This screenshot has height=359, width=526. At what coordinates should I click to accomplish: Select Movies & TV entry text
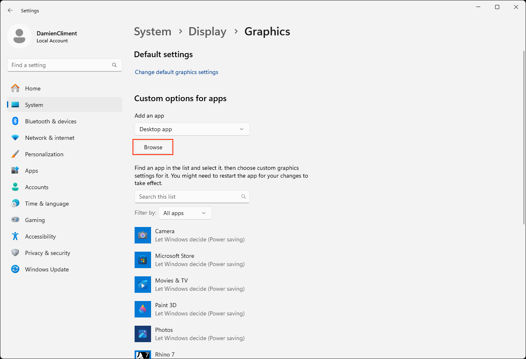pyautogui.click(x=171, y=280)
